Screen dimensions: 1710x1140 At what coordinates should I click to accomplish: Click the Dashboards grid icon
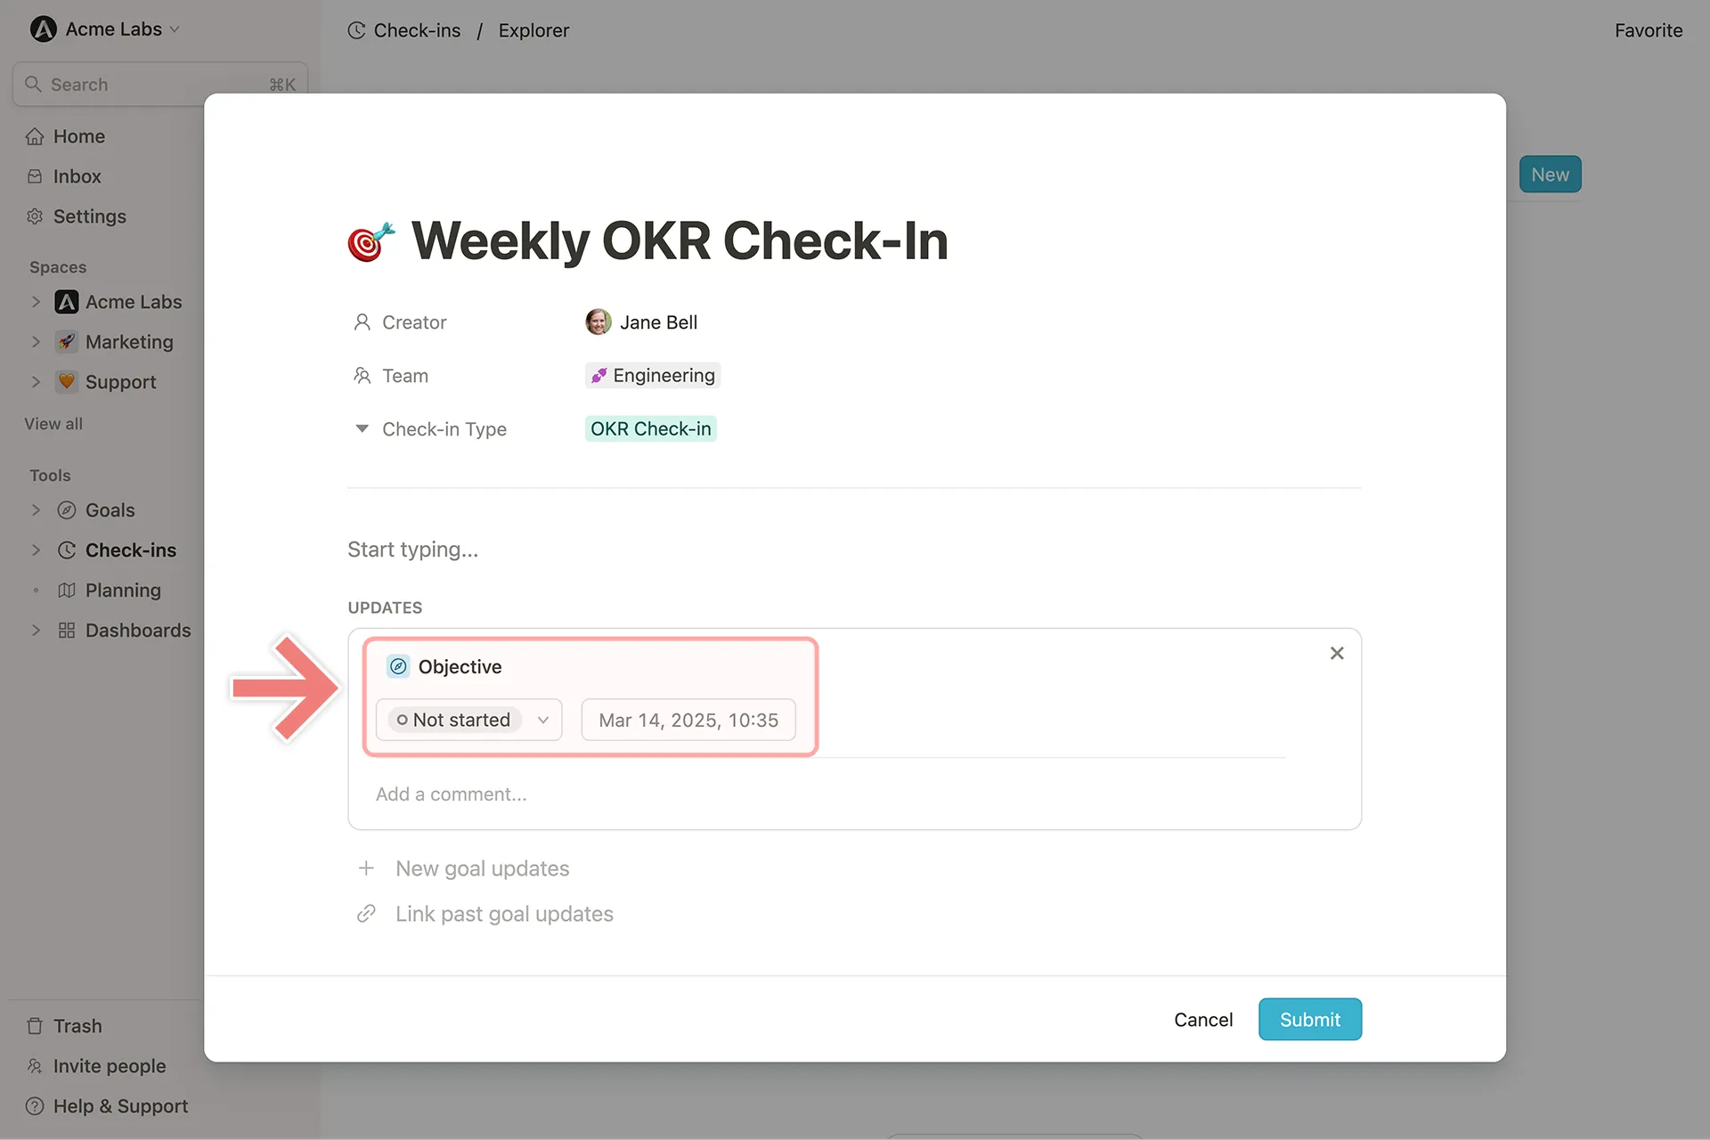(x=67, y=631)
